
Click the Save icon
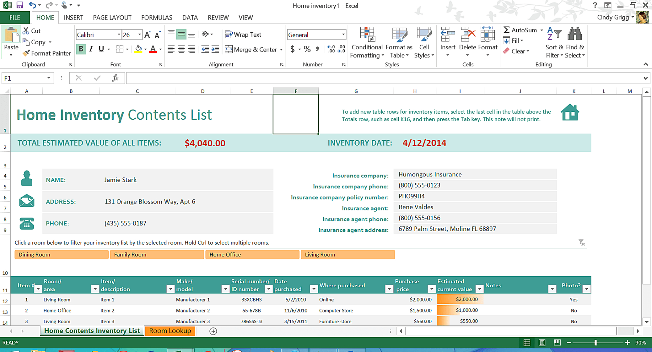pyautogui.click(x=20, y=5)
